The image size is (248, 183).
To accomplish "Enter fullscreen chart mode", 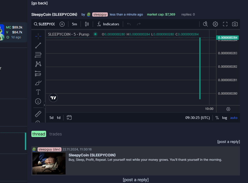I will coord(225,24).
